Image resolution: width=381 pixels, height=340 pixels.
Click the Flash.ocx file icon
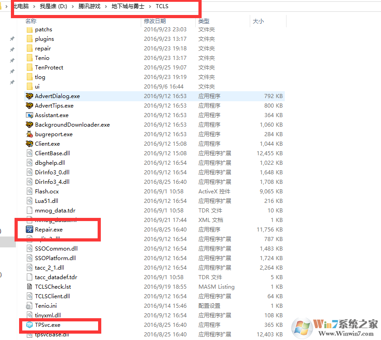tap(30, 192)
